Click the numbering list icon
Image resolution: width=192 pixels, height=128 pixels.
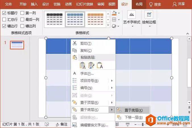click(75, 88)
